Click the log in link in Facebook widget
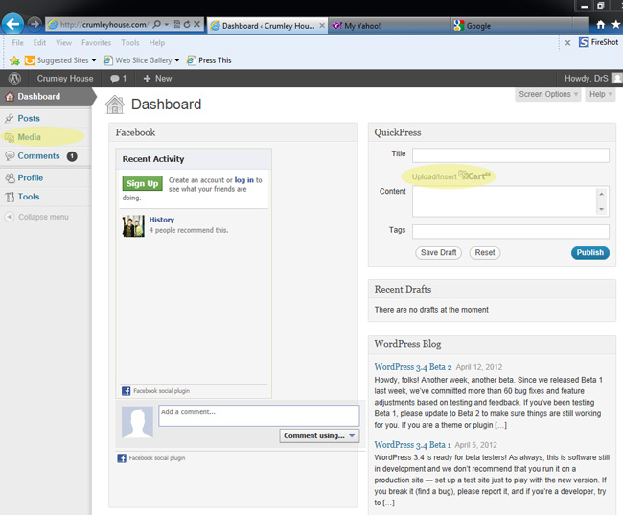623x515 pixels. pos(244,180)
